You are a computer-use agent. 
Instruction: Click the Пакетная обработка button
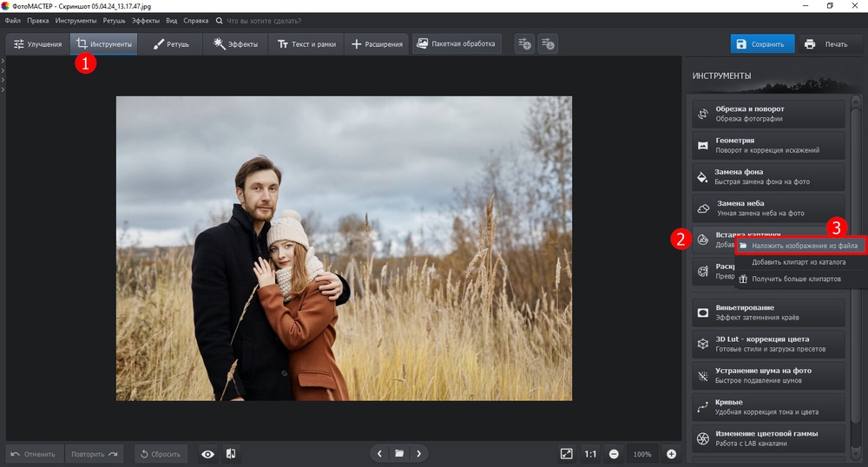click(x=457, y=43)
